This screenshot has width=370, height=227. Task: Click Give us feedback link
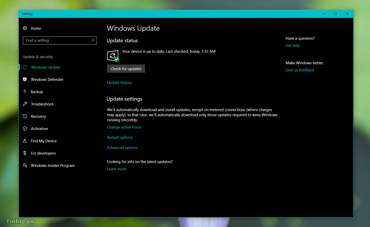coord(300,70)
